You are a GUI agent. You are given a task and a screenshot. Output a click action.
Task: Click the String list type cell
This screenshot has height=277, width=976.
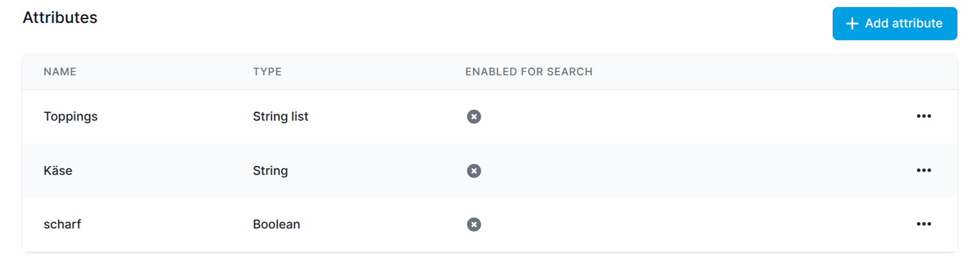(280, 117)
